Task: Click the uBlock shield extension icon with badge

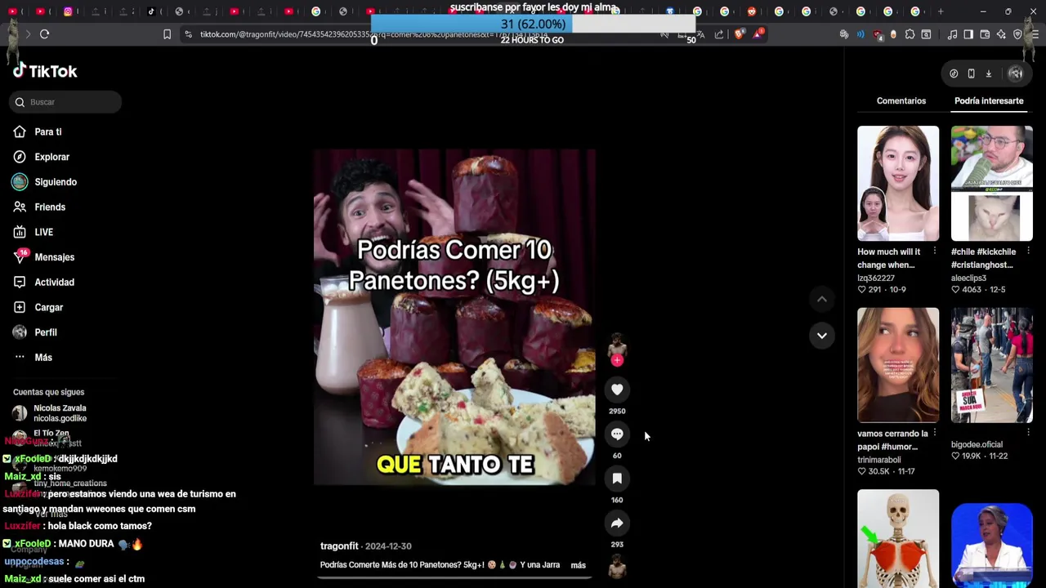Action: (877, 34)
